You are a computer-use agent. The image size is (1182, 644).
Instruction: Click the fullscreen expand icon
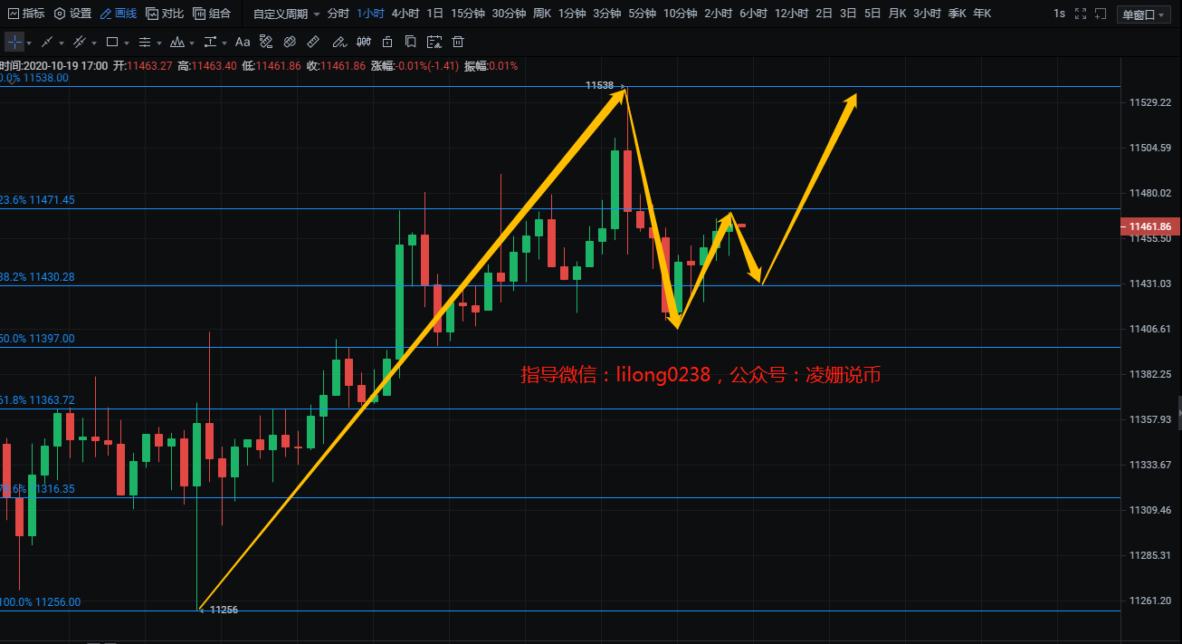[x=1079, y=14]
